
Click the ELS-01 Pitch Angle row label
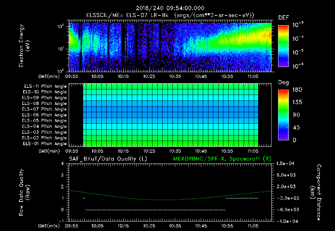45,144
